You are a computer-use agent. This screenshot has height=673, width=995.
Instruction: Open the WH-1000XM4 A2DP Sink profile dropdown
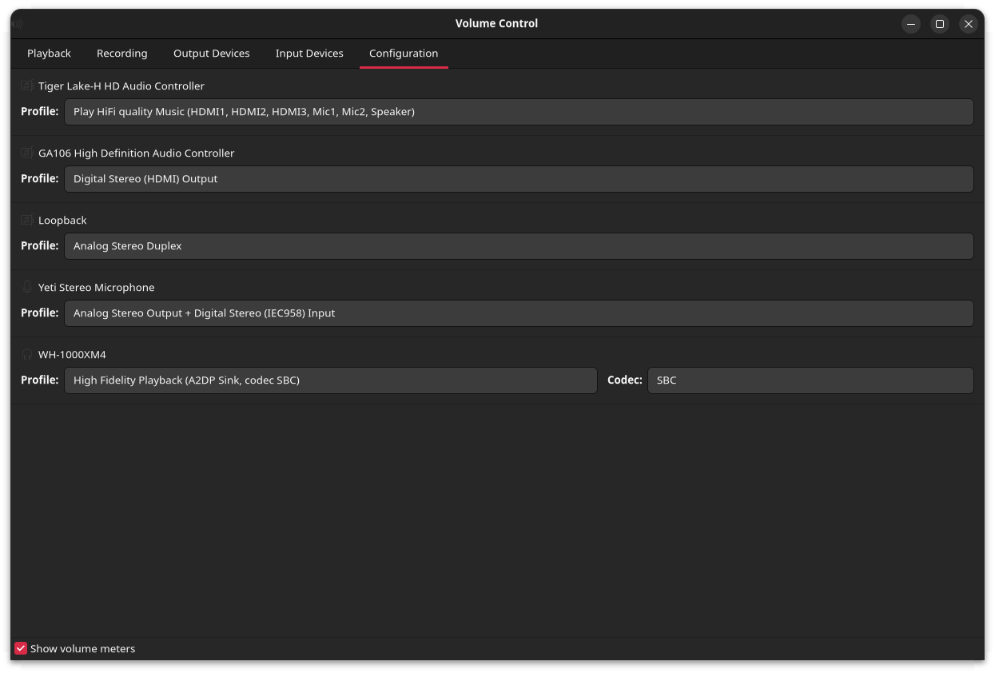tap(330, 380)
